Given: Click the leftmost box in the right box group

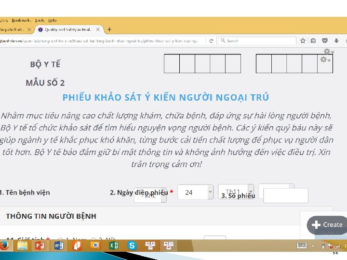Looking at the screenshot, I should click(x=264, y=64).
